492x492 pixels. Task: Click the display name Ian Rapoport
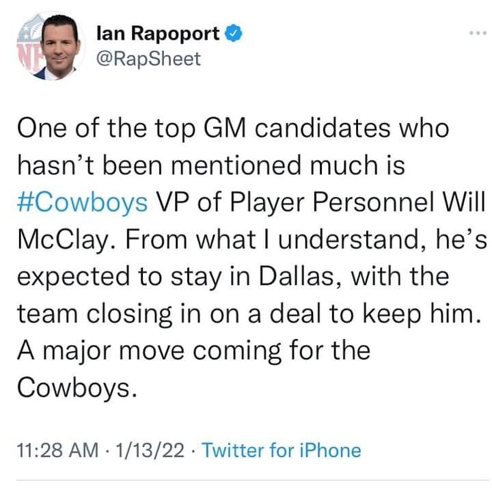pos(159,33)
